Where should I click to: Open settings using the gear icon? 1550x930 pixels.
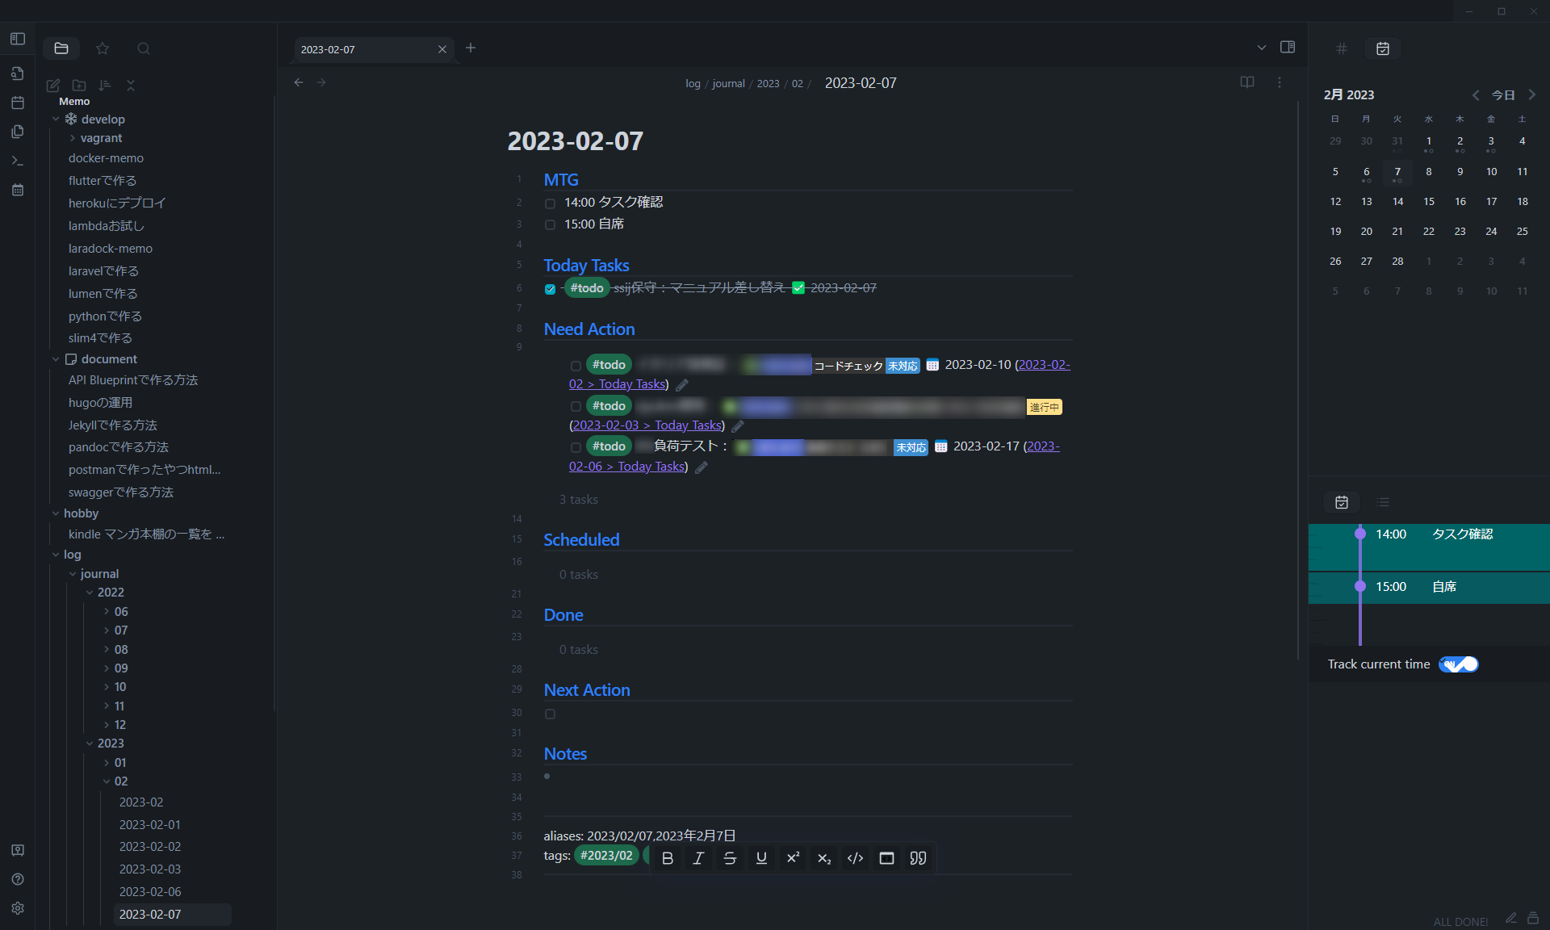pos(18,908)
